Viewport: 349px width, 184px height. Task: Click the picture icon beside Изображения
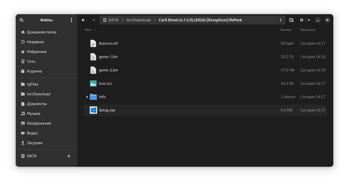[x=23, y=123]
